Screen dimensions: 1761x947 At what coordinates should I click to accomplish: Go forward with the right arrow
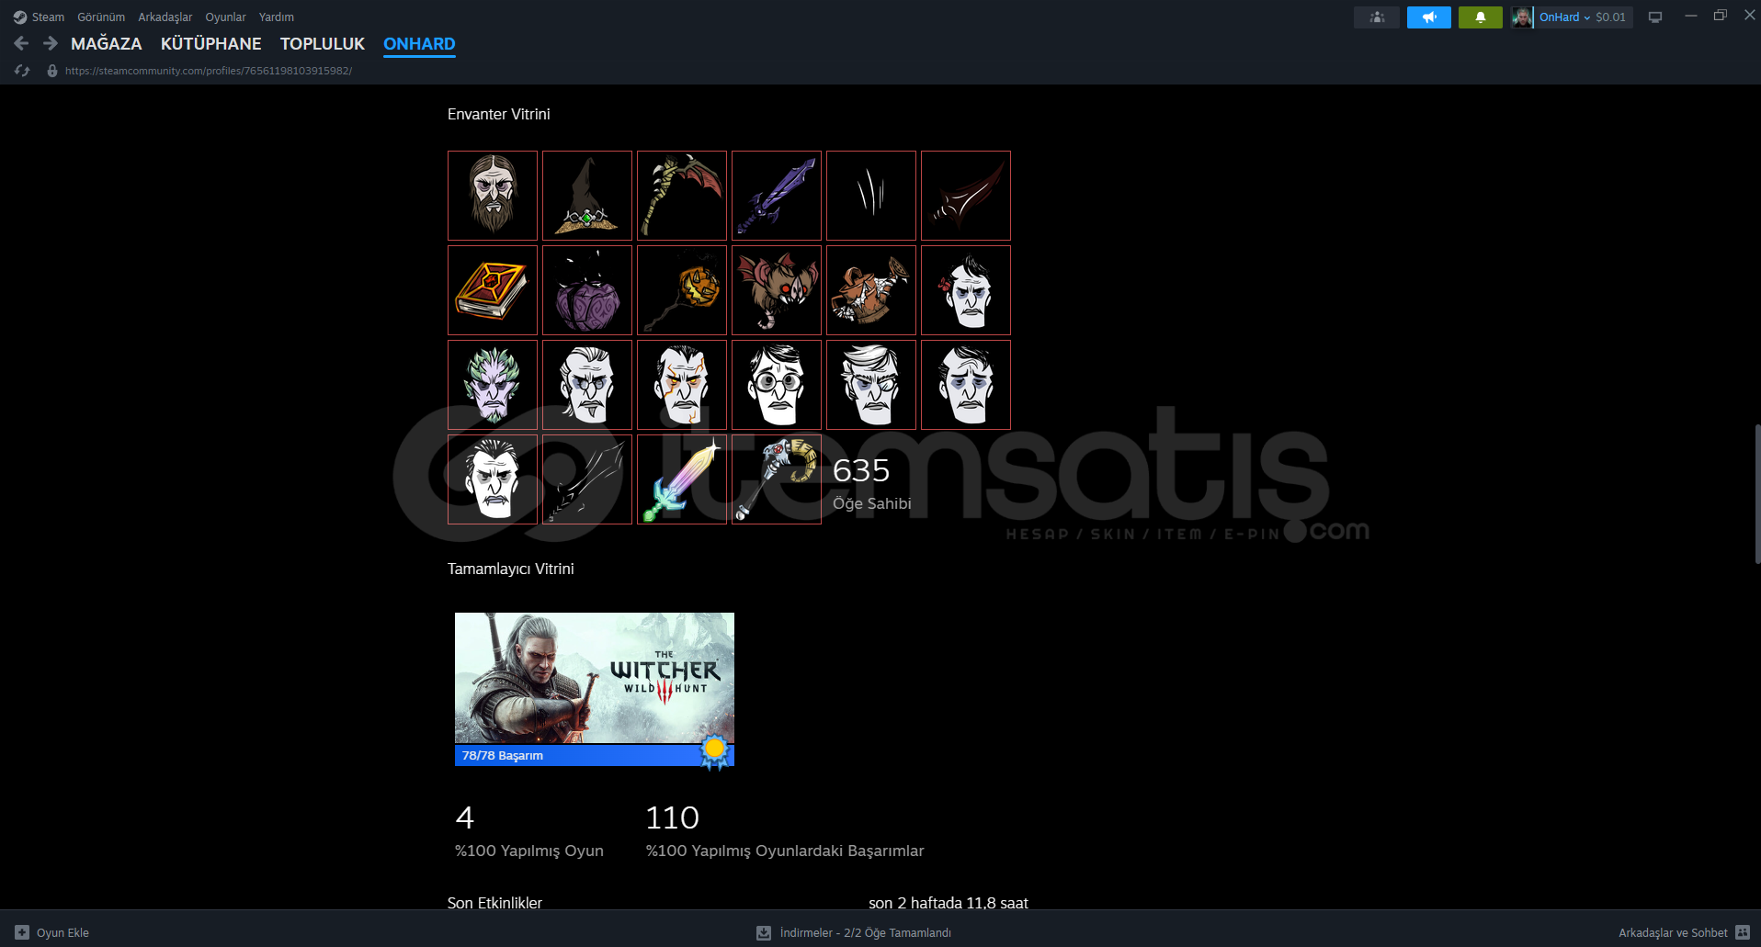(51, 43)
